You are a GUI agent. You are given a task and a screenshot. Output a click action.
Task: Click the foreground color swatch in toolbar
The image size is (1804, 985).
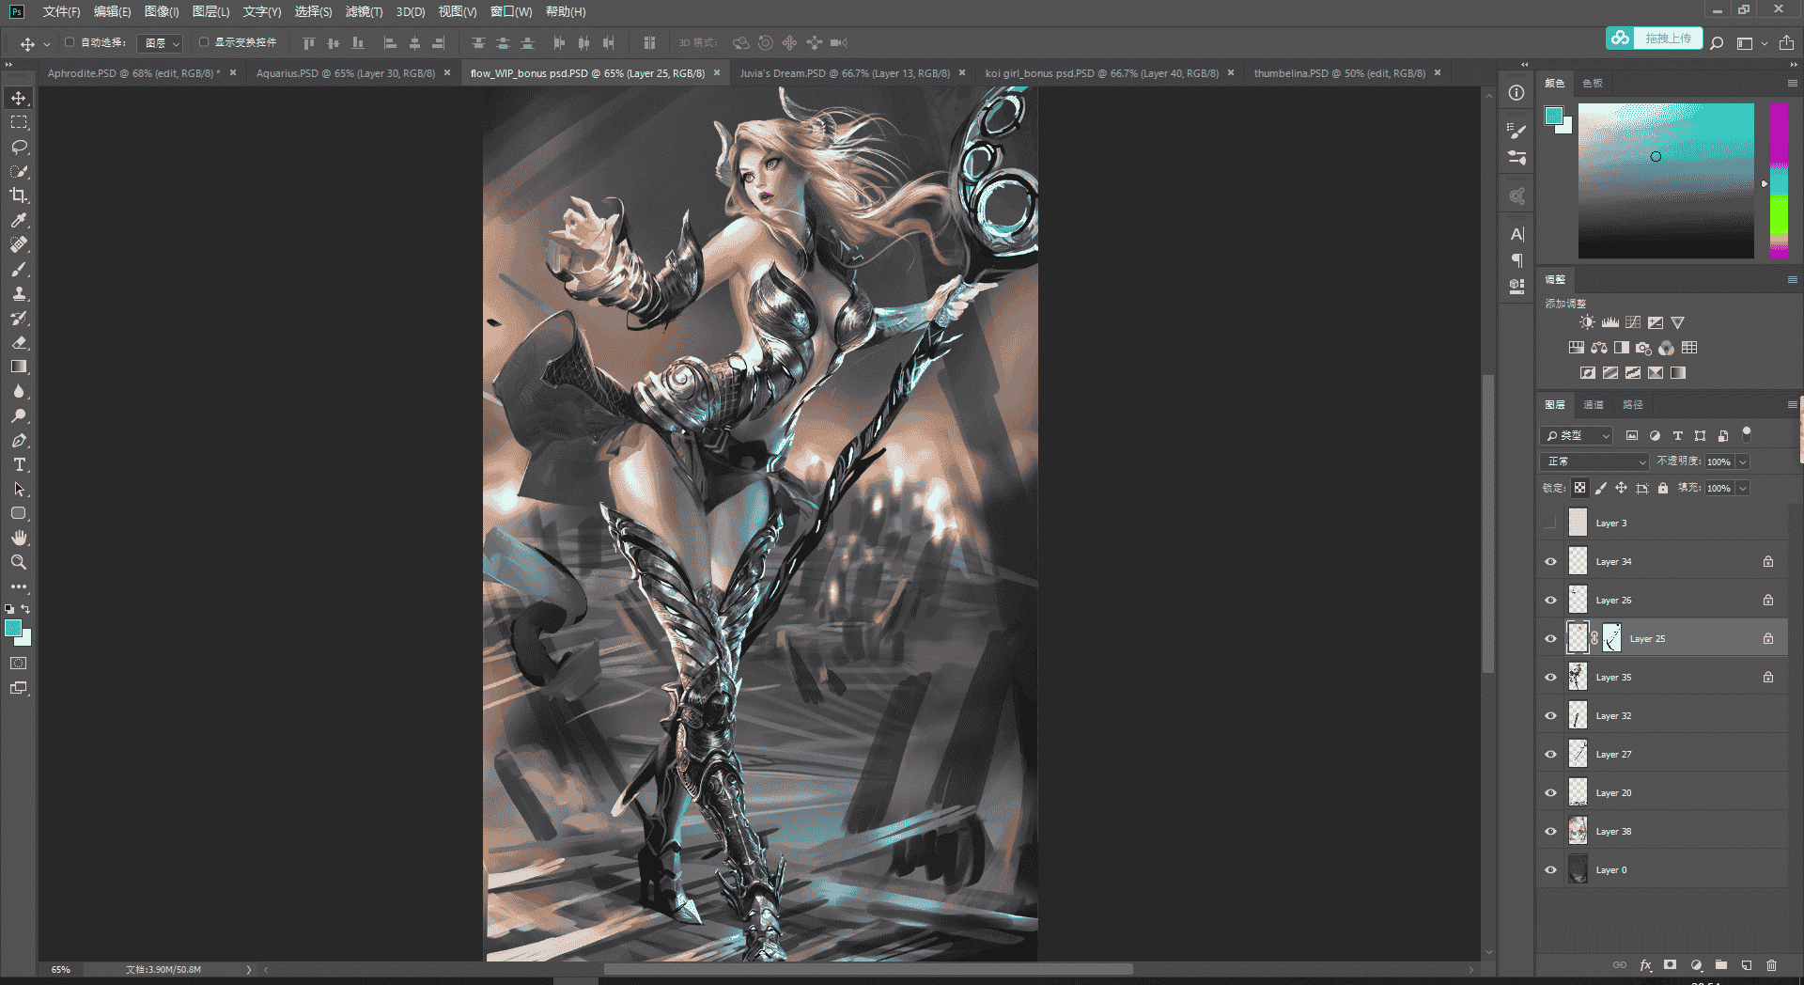[x=13, y=628]
